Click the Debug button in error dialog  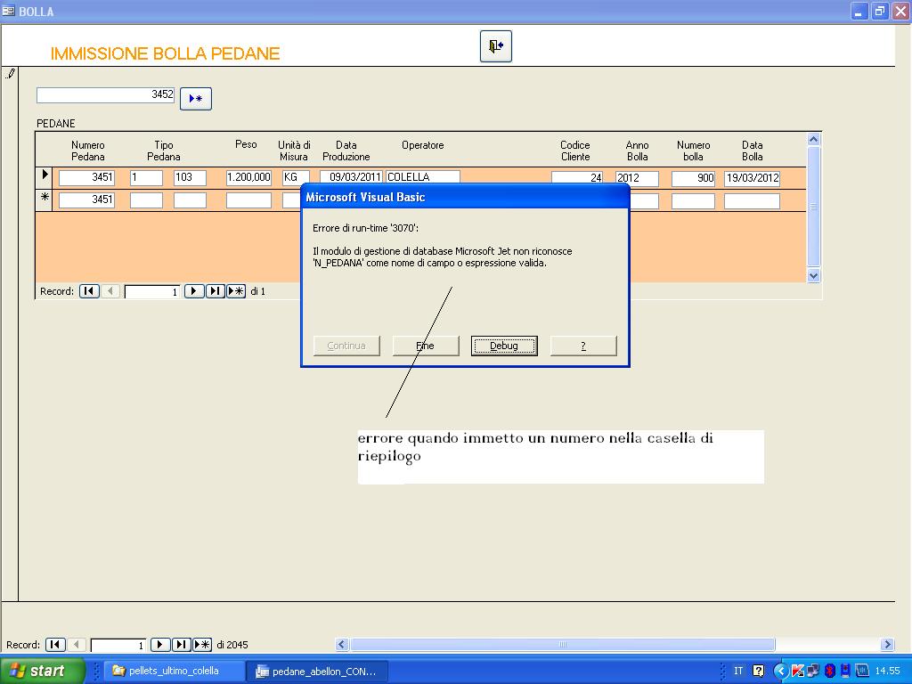click(504, 346)
